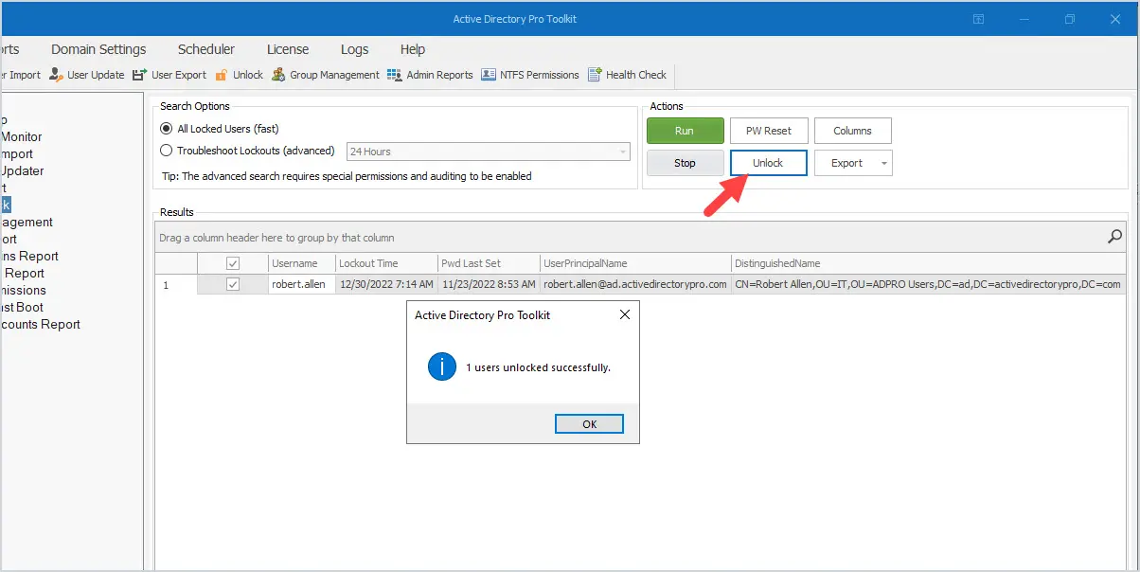Open Admin Reports tool

click(x=429, y=75)
